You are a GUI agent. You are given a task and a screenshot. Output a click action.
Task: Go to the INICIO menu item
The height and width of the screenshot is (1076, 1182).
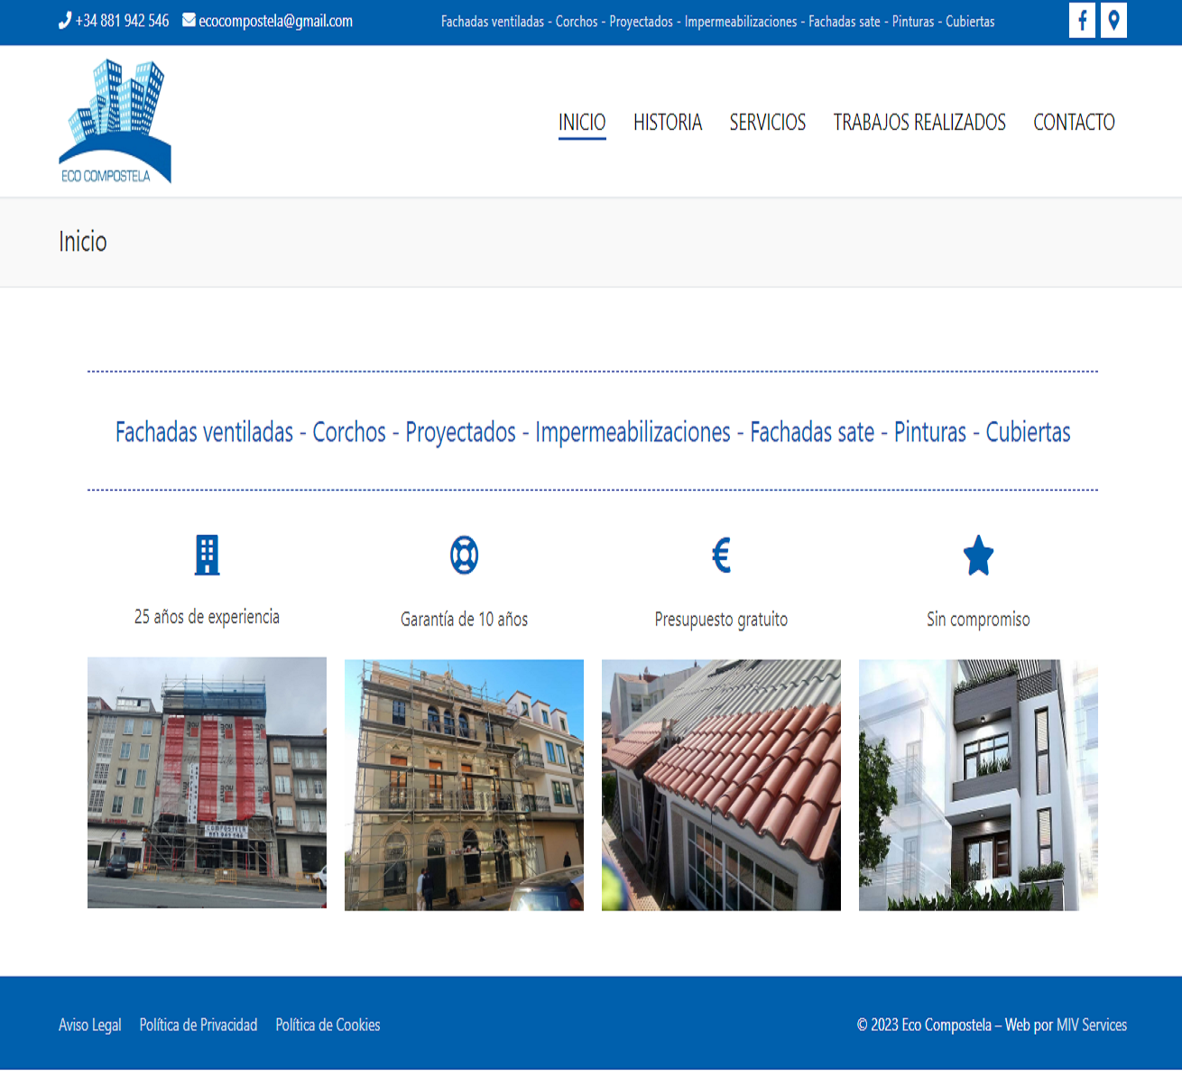click(x=582, y=122)
